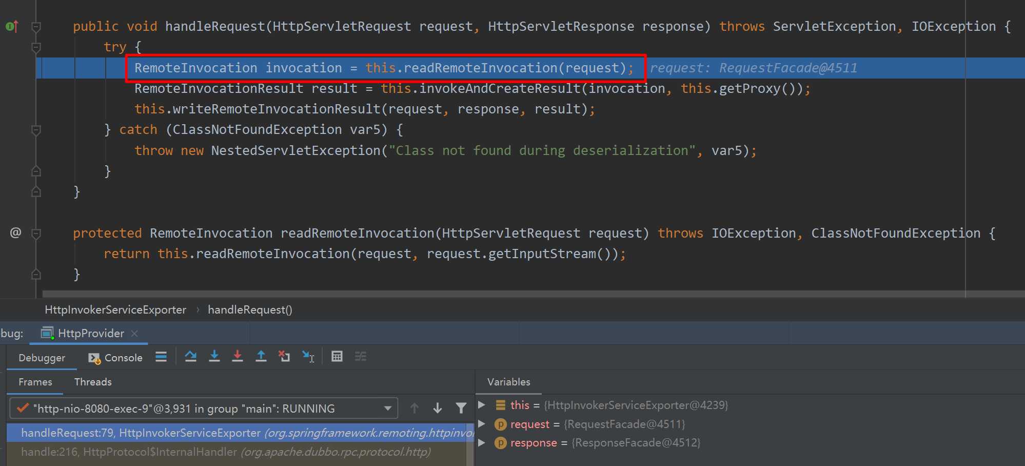Fold the catch block in gutter
Image resolution: width=1025 pixels, height=466 pixels.
(x=36, y=130)
